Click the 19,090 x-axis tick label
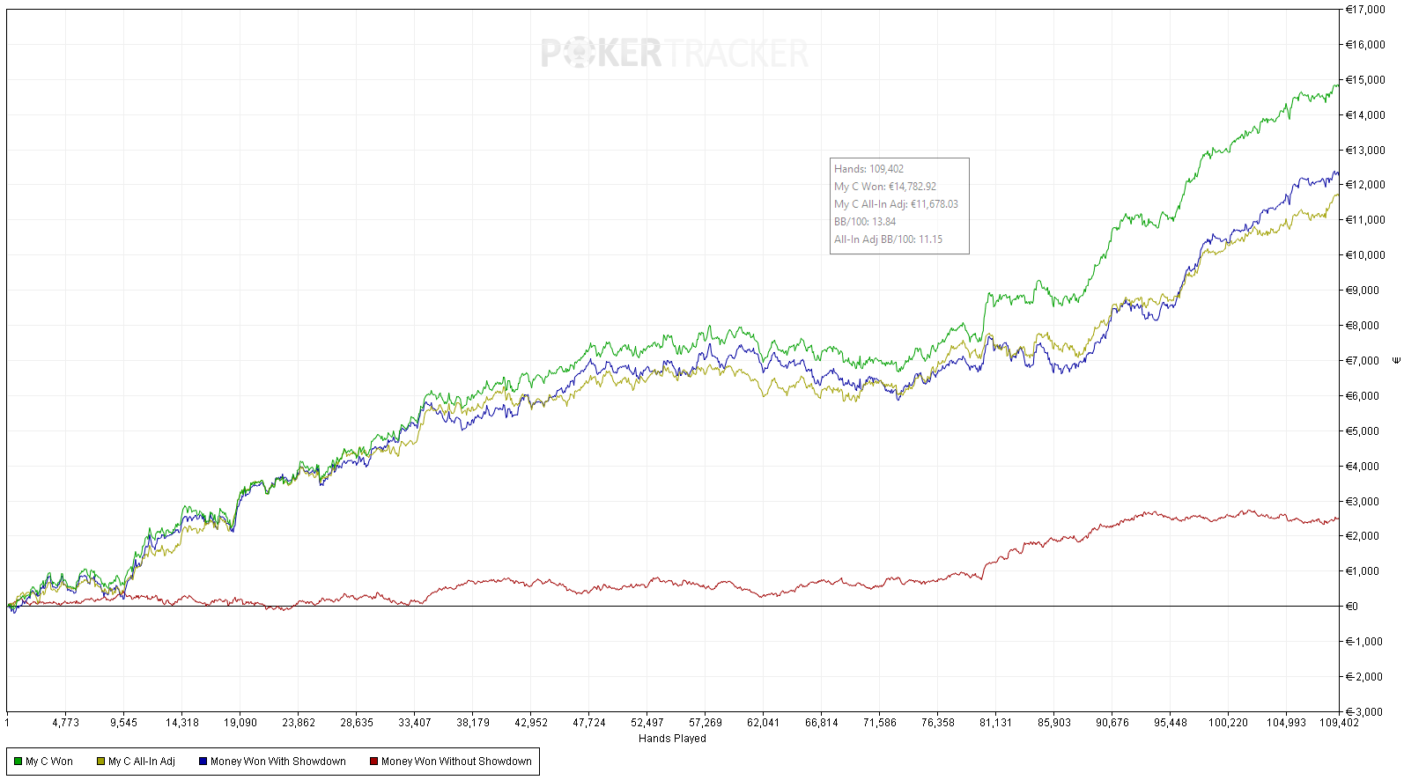The height and width of the screenshot is (780, 1404). click(x=240, y=723)
